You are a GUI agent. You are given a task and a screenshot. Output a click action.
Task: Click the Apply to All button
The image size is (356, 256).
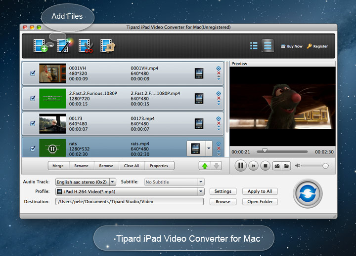[x=260, y=191]
